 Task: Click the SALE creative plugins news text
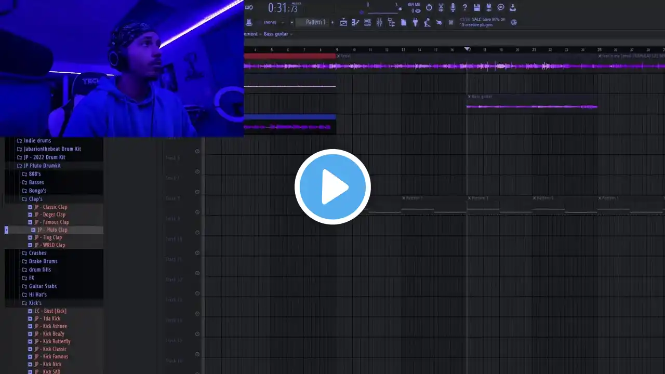(482, 22)
